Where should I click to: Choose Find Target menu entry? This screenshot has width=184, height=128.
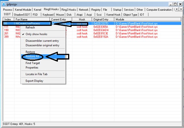pyautogui.click(x=33, y=63)
